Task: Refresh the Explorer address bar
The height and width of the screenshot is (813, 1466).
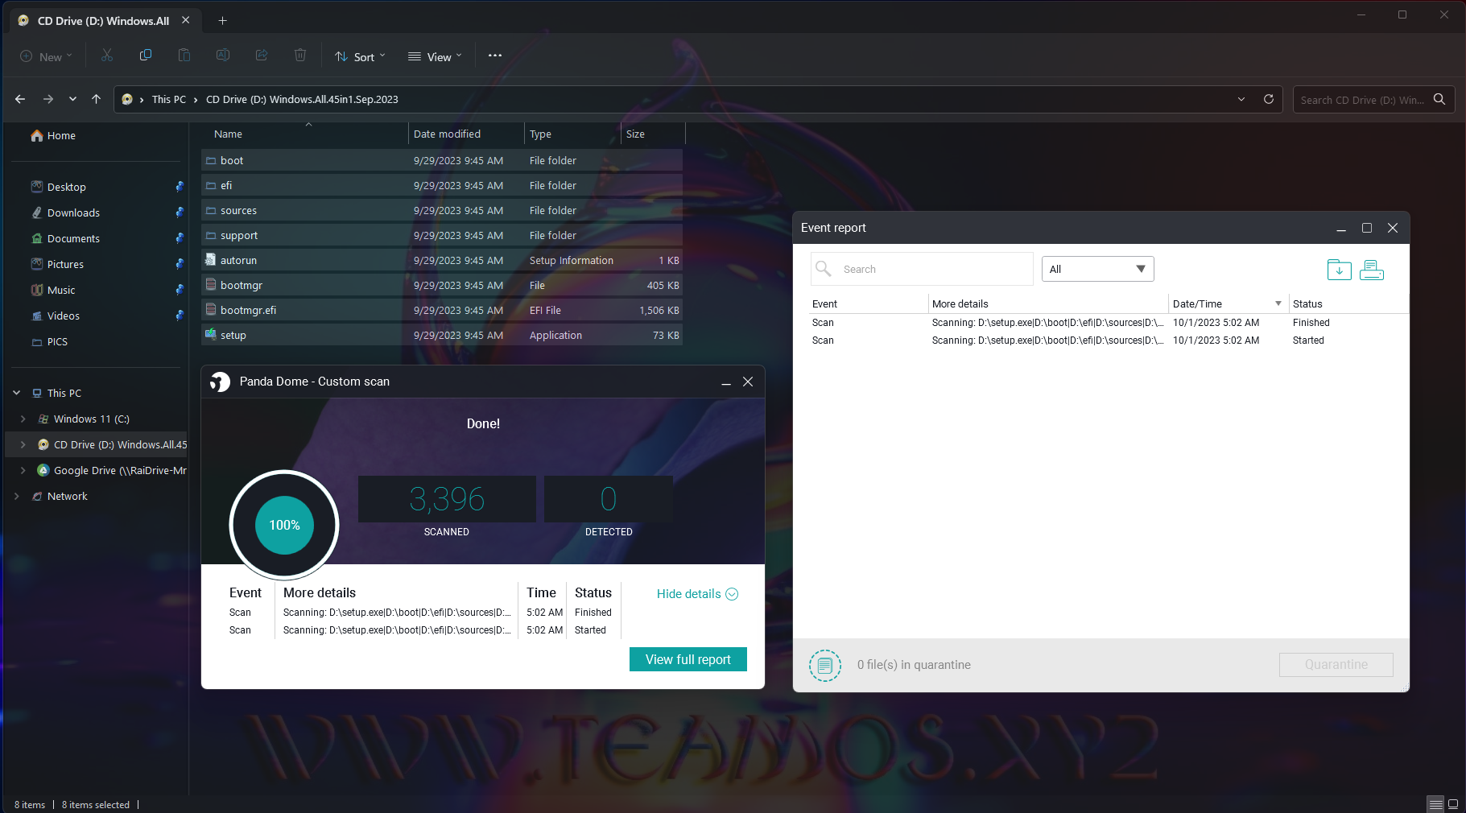Action: (x=1269, y=99)
